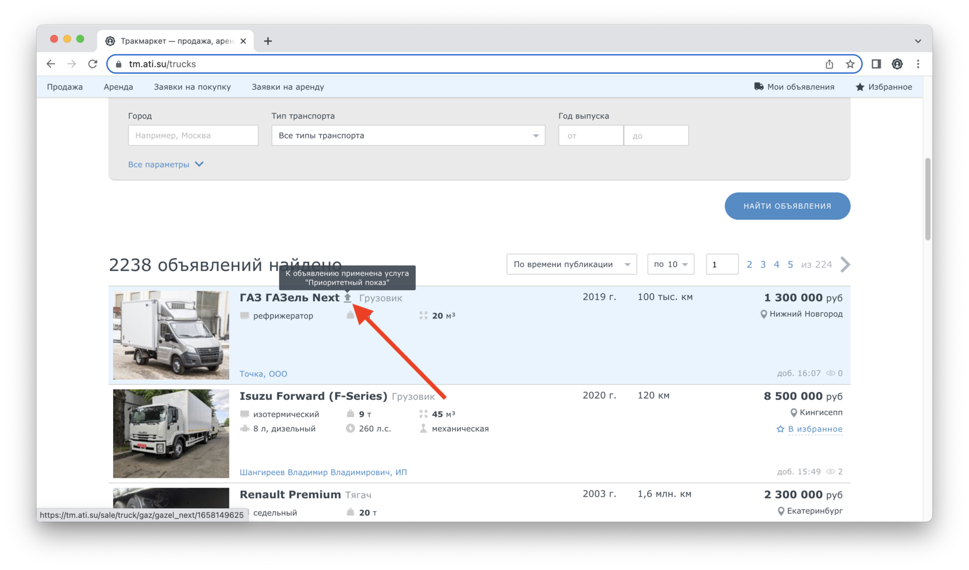
Task: Add Isuzu Forward to В избранное
Action: click(x=809, y=429)
